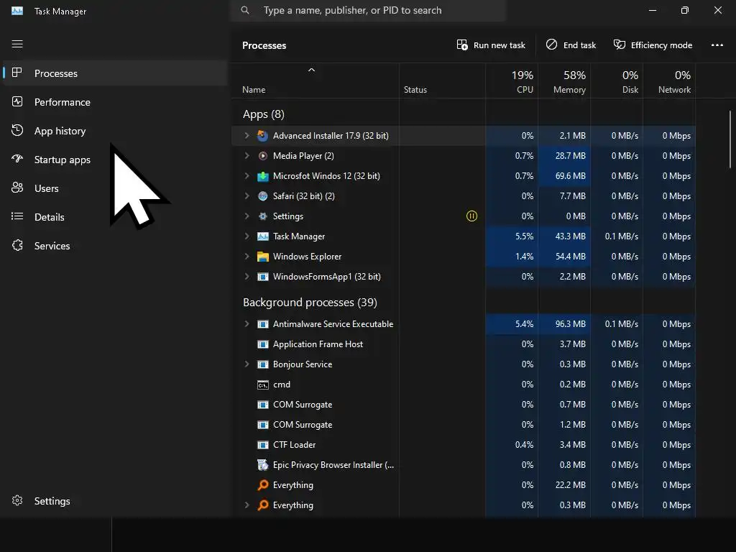
Task: Open the hamburger navigation menu
Action: coord(17,44)
